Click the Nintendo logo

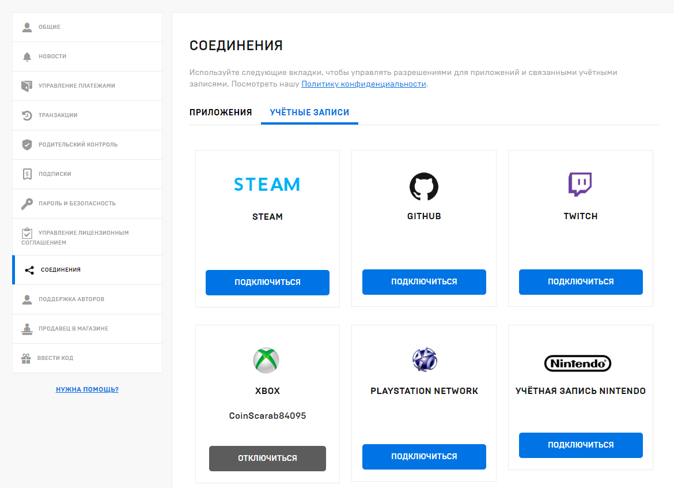578,363
